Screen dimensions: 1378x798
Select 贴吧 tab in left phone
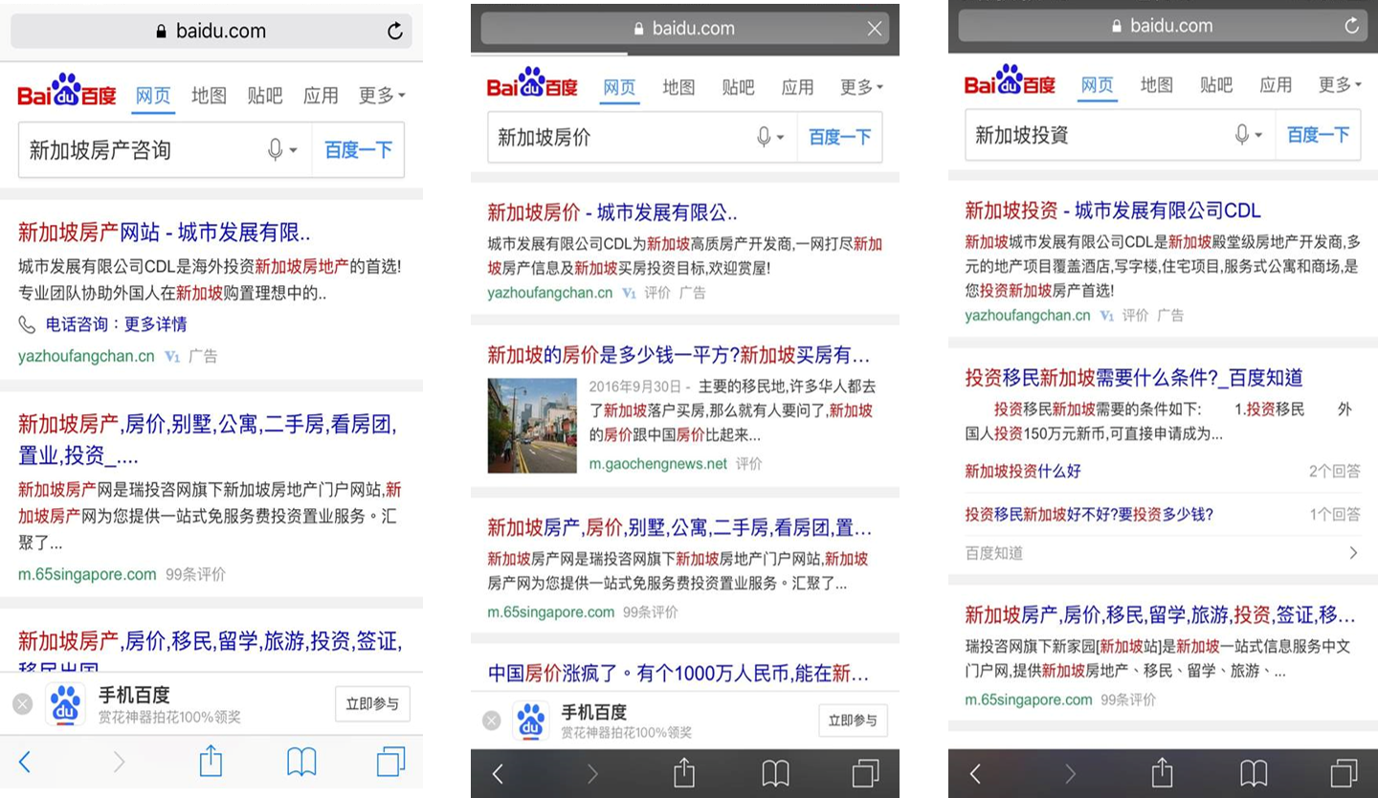pos(265,96)
